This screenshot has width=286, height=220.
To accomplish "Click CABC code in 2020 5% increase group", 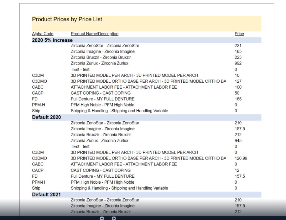I will (x=38, y=87).
